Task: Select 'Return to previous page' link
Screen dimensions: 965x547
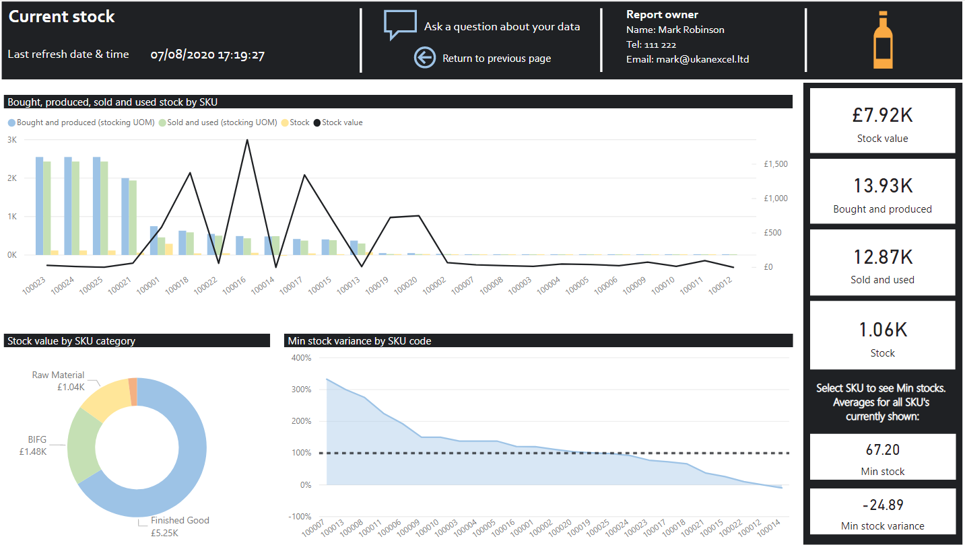Action: coord(496,59)
